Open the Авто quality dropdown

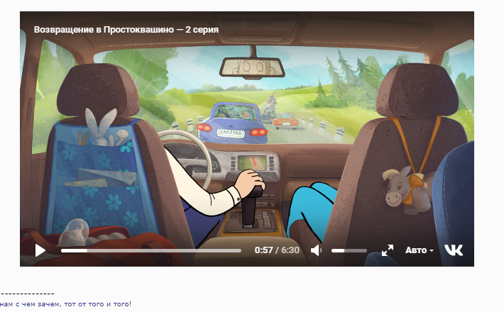pyautogui.click(x=419, y=250)
